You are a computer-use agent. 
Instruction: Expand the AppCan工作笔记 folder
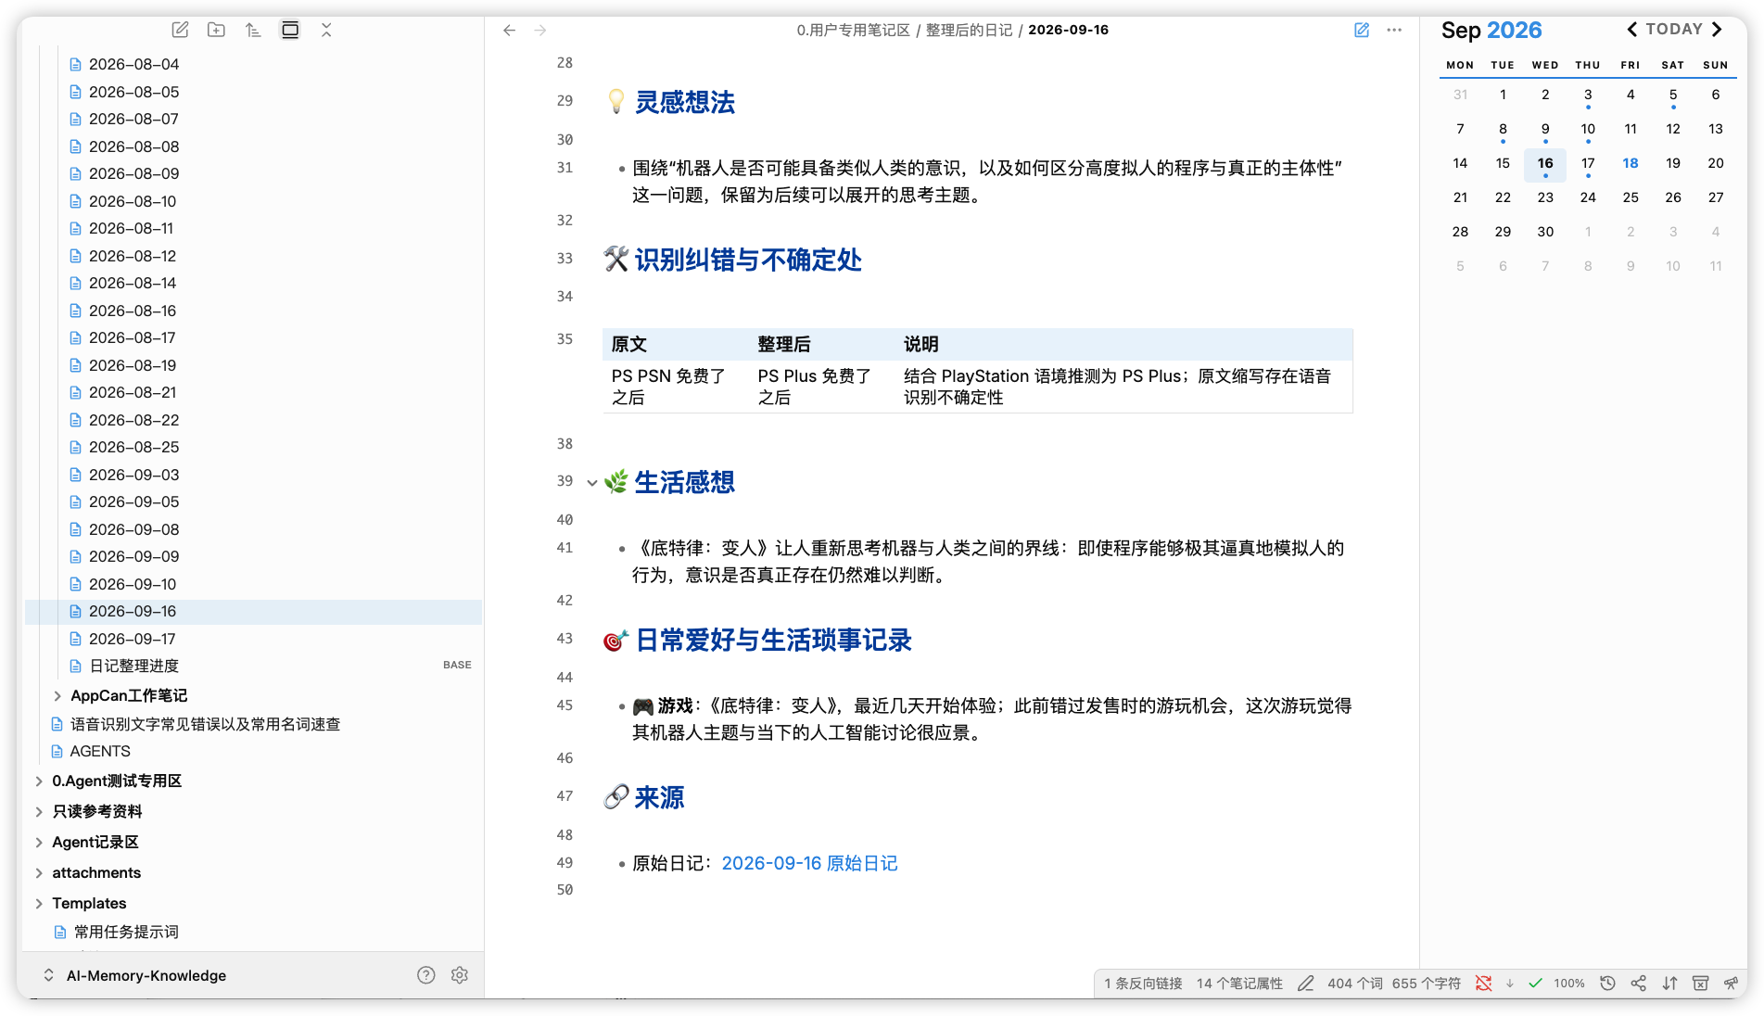pos(57,695)
